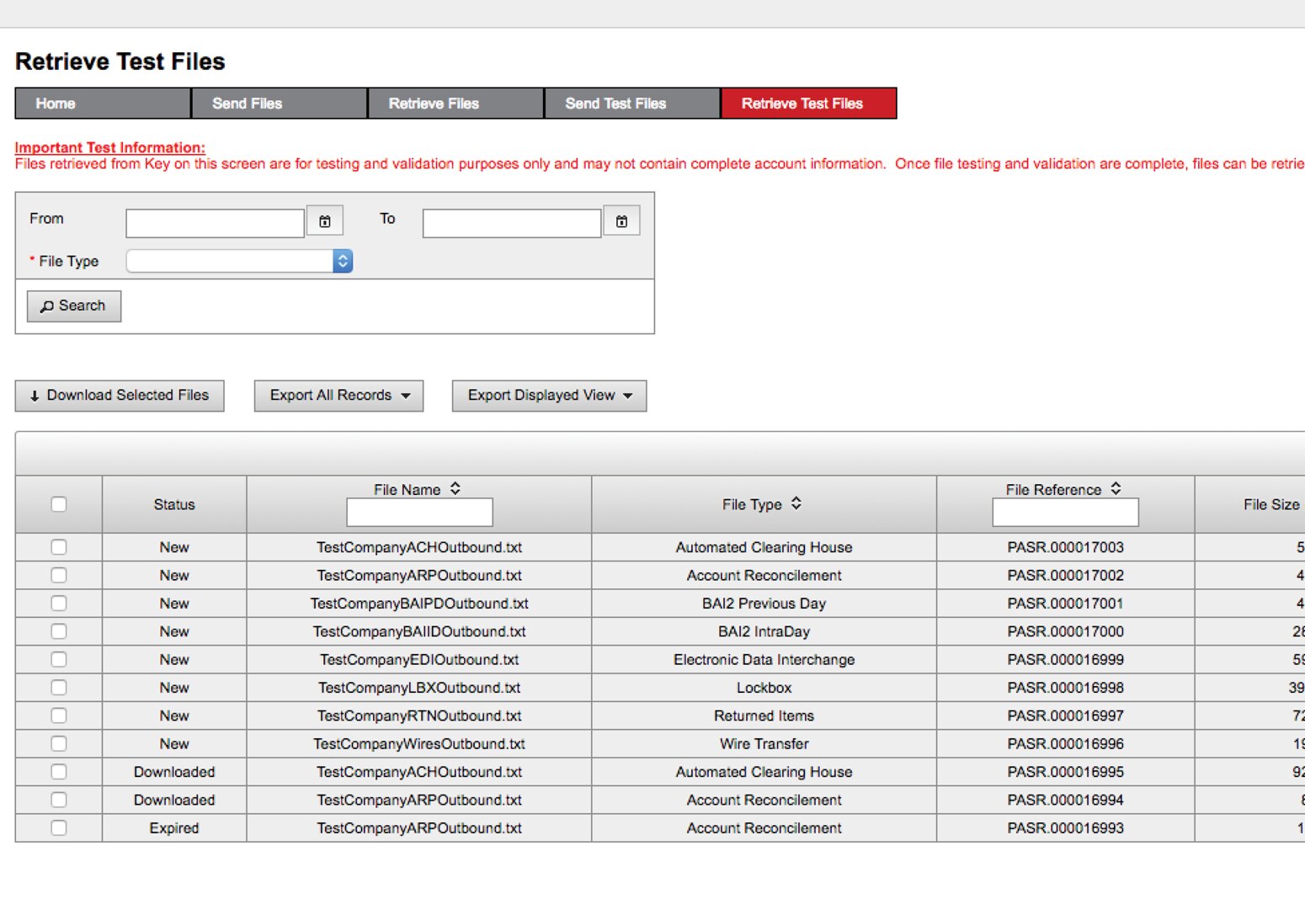Screen dimensions: 1305x915
Task: Sort the table by File Name
Action: click(455, 488)
